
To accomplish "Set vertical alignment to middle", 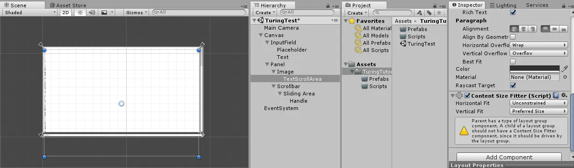I will [x=554, y=29].
